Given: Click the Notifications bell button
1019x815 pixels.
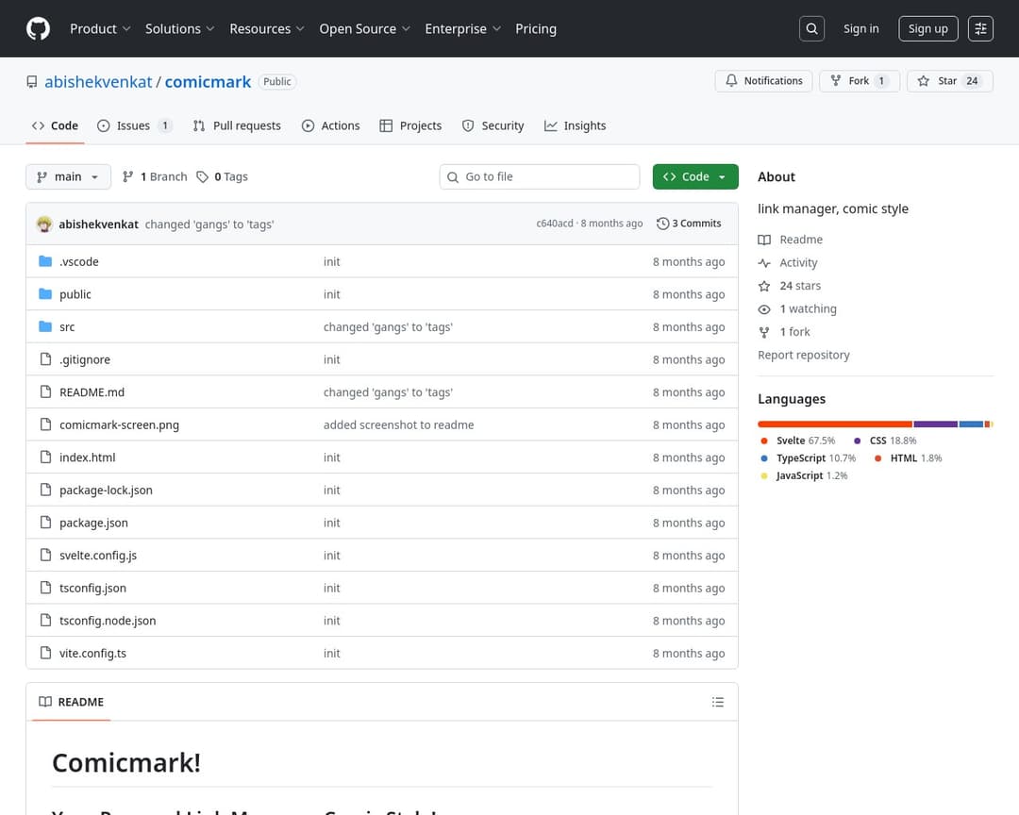Looking at the screenshot, I should click(x=763, y=81).
